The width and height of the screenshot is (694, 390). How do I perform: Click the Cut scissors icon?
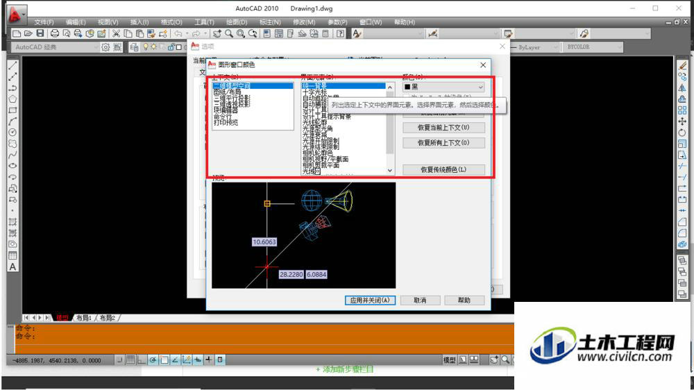[116, 33]
